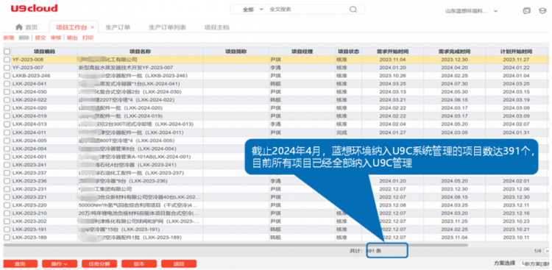Open the 全部 search scope dropdown
Screen dimensions: 552x270
tap(252, 10)
